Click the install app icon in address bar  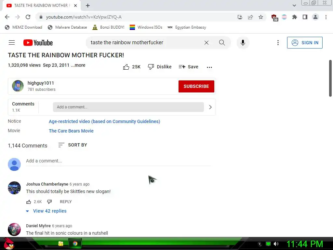pyautogui.click(x=240, y=17)
